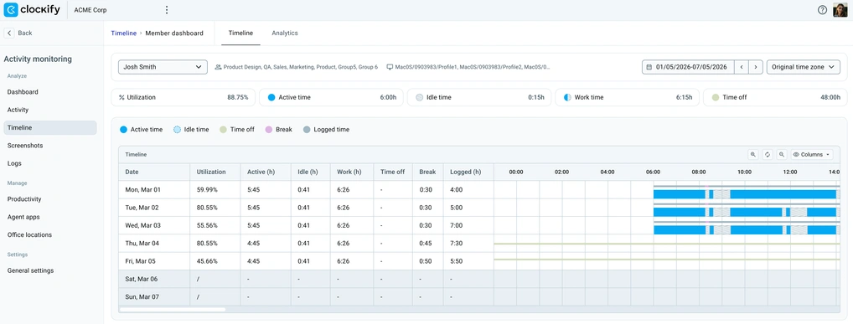This screenshot has height=324, width=853.
Task: Open the 01/05/2026-07/05/2026 date picker
Action: (688, 67)
